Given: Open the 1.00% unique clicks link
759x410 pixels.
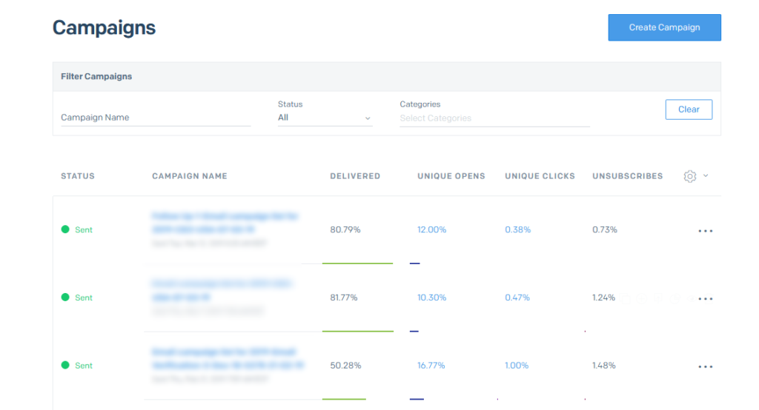Looking at the screenshot, I should coord(517,366).
